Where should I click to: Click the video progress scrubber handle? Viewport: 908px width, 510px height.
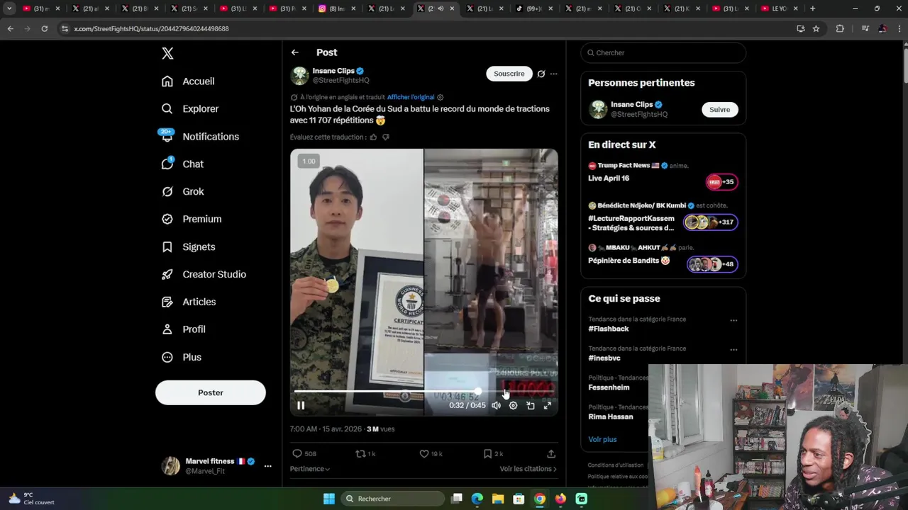479,391
